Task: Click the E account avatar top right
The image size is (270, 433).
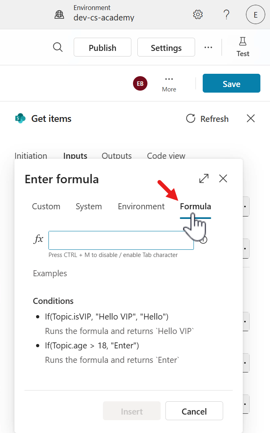Action: click(x=255, y=14)
